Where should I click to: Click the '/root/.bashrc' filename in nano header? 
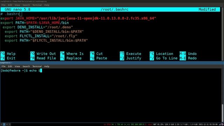pyautogui.click(x=114, y=9)
